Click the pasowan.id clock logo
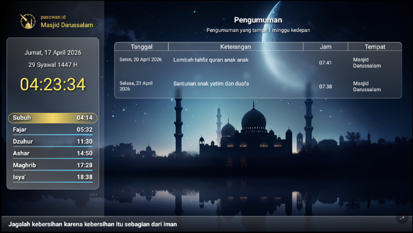The height and width of the screenshot is (233, 413). point(27,21)
